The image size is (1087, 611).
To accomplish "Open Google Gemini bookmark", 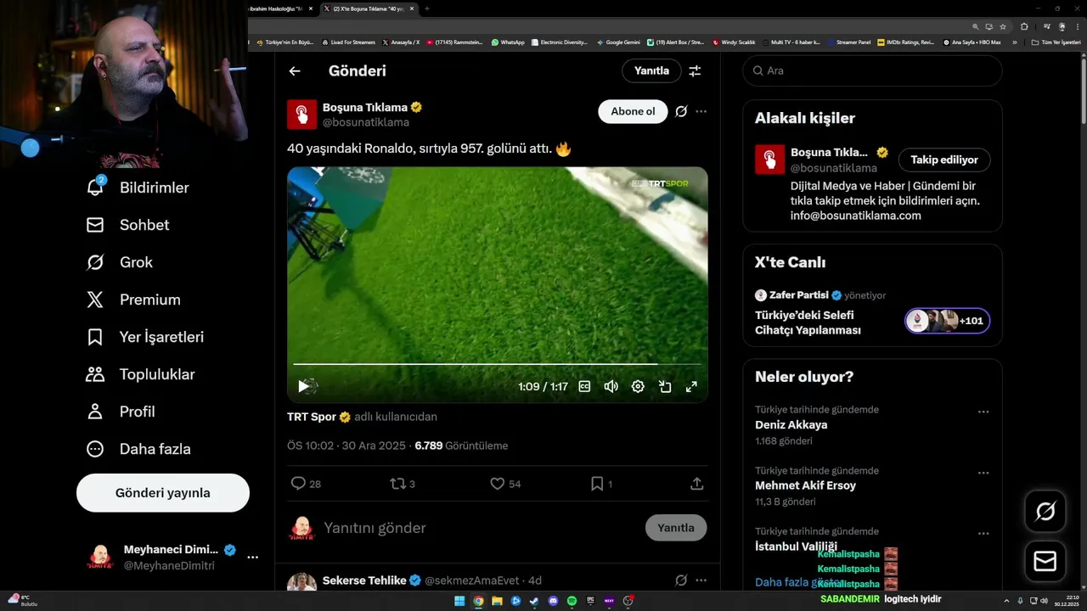I will (x=618, y=42).
